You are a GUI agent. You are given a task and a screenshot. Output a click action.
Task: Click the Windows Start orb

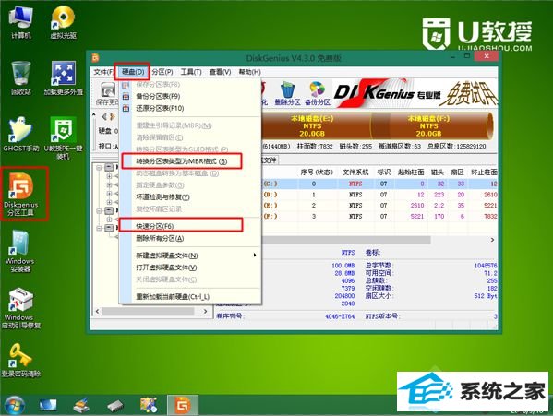pyautogui.click(x=14, y=405)
